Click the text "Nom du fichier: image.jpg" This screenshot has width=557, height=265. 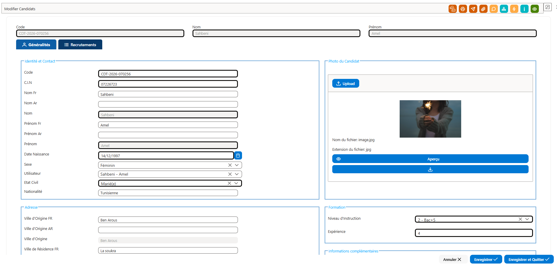coord(353,140)
